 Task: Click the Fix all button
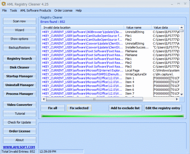pyautogui.click(x=53, y=108)
